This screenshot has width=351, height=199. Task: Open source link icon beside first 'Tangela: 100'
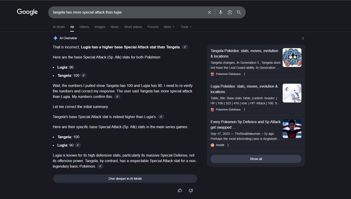pos(84,75)
